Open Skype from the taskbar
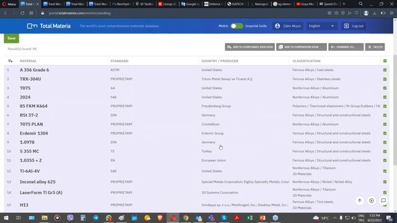Screen dimensions: 397x223 tap(224, 217)
